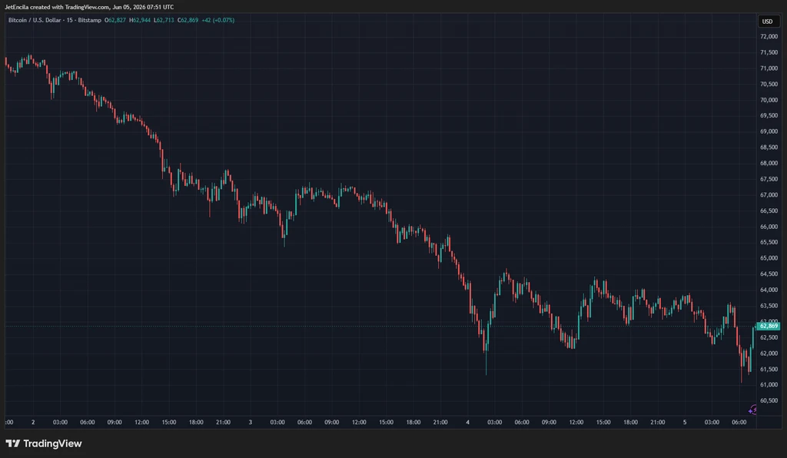
Task: Click the Bitstamp exchange label
Action: click(x=89, y=20)
